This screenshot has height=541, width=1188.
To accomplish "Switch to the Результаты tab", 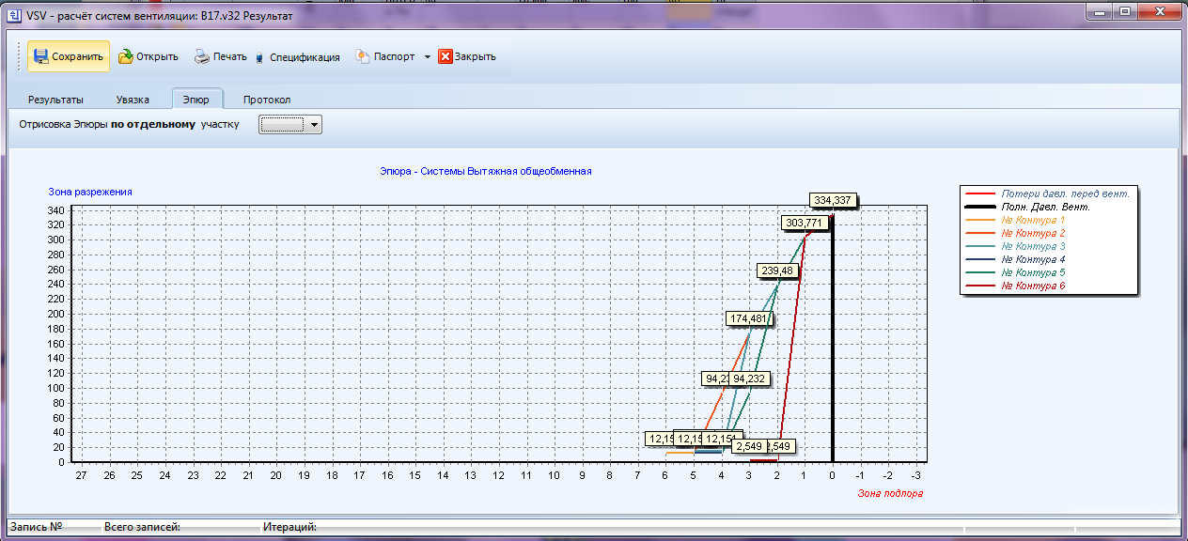I will click(x=55, y=100).
